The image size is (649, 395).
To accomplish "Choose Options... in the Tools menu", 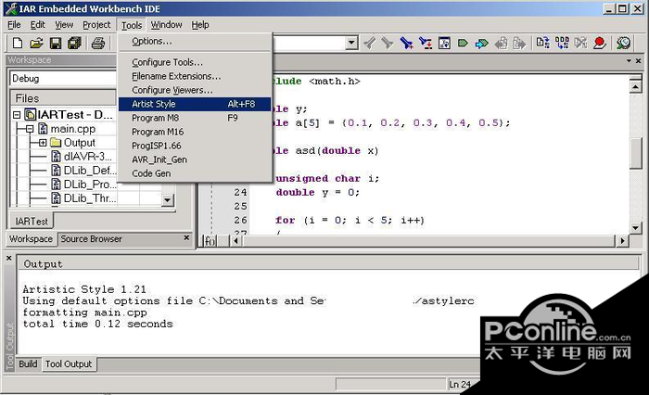I will (x=195, y=42).
